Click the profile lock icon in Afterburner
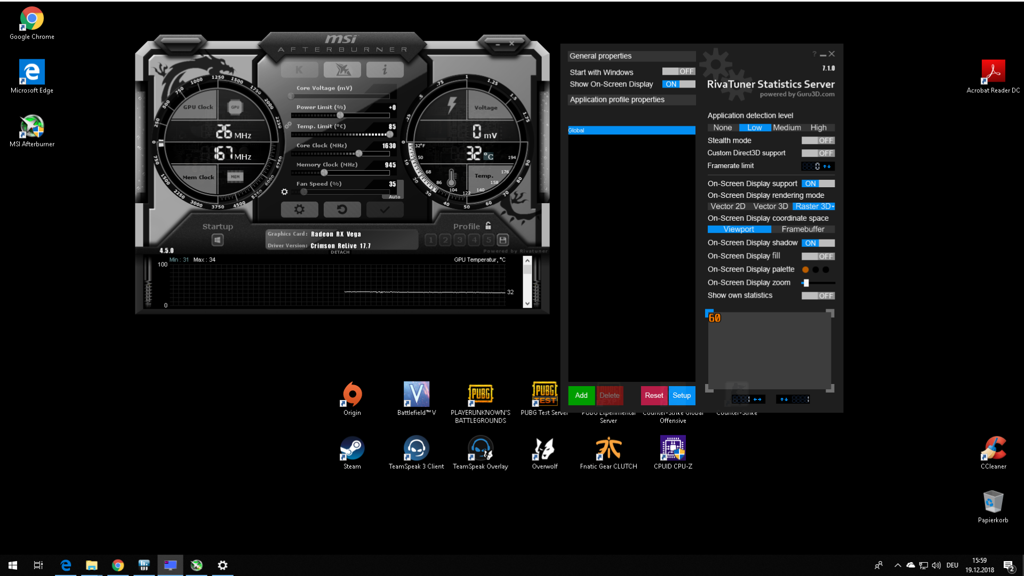Viewport: 1024px width, 576px height. click(487, 226)
